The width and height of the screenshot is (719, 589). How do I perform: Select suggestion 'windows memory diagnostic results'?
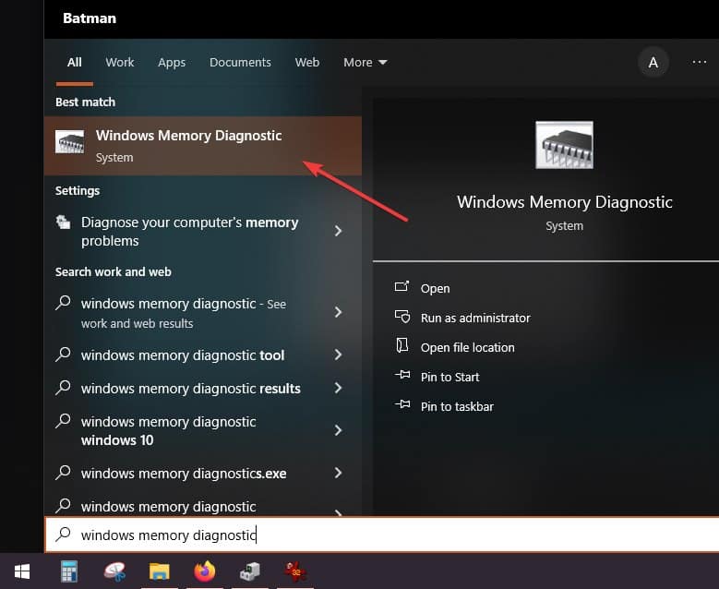pos(203,389)
